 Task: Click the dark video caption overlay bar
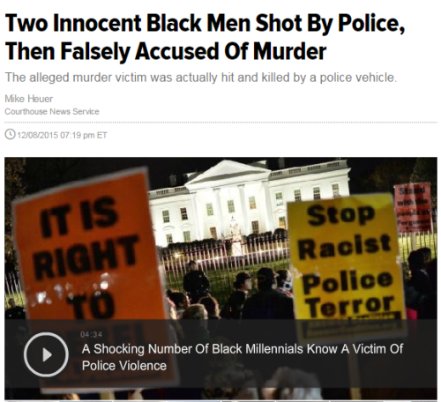(x=220, y=354)
